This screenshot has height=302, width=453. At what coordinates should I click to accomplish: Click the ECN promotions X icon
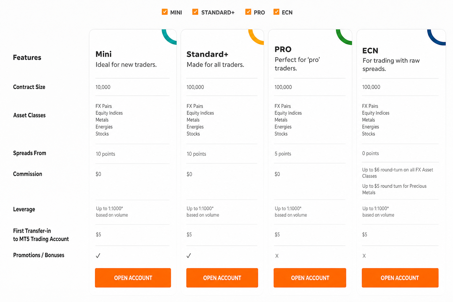(x=364, y=256)
